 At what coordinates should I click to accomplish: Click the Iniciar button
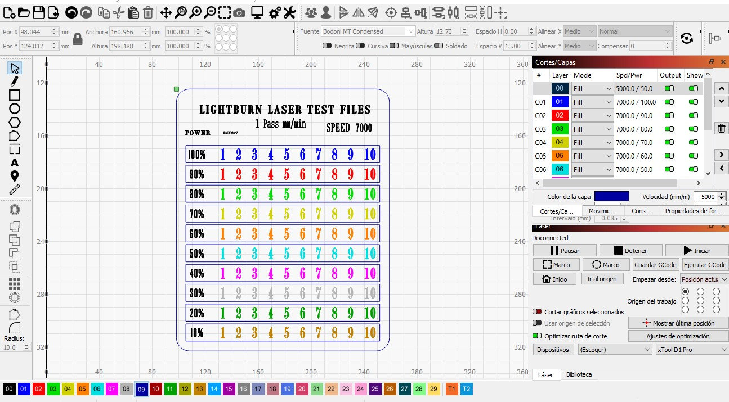697,250
